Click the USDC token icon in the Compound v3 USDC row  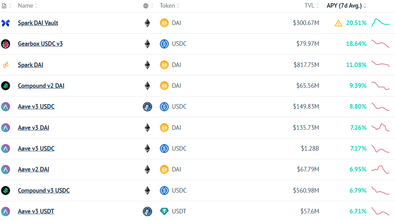(164, 191)
